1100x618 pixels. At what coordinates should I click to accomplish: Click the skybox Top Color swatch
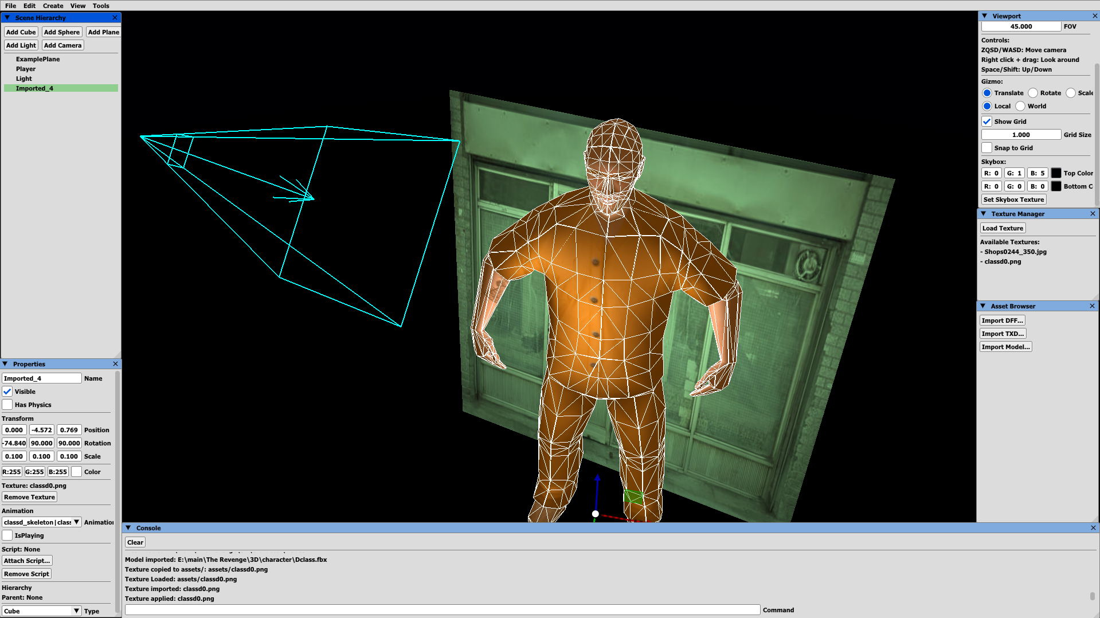tap(1056, 173)
